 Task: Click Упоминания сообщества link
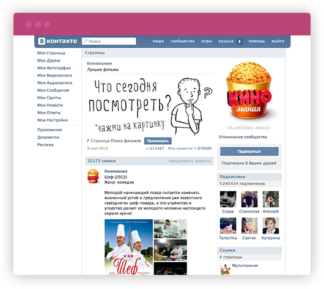[x=243, y=137]
